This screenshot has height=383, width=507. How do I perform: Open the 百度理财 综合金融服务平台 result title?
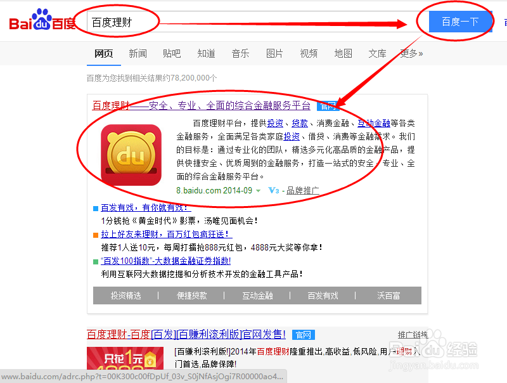click(x=201, y=105)
